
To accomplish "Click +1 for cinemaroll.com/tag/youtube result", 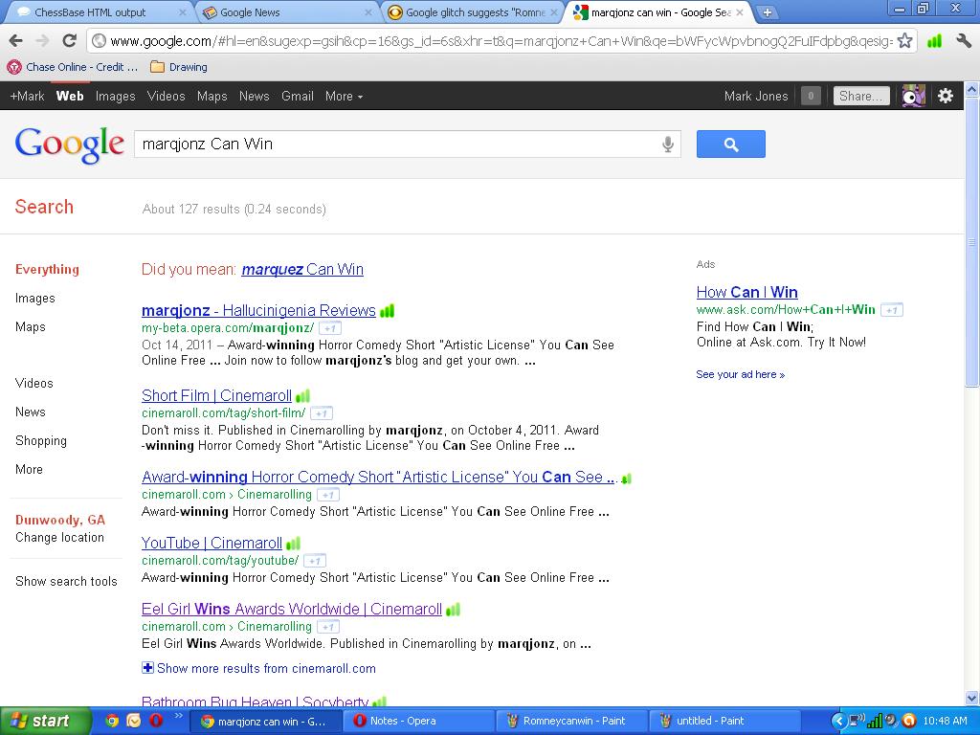I will point(314,561).
